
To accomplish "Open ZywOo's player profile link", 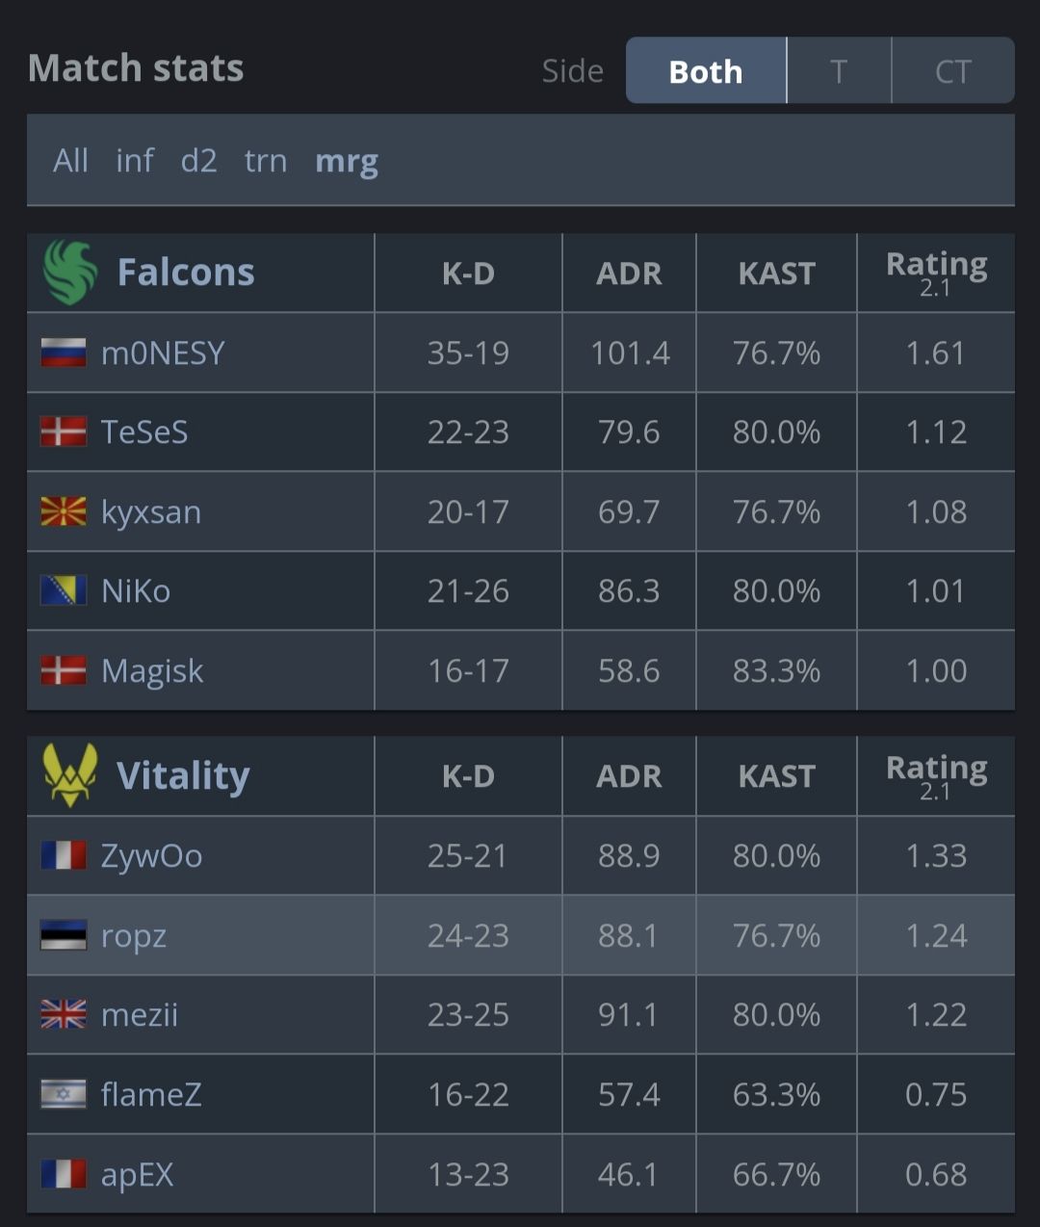I will 152,856.
